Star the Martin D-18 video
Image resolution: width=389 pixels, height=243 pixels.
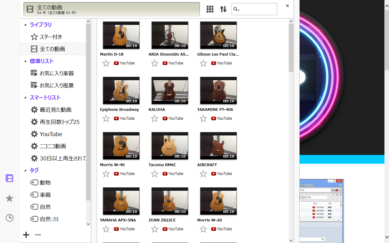tap(106, 63)
